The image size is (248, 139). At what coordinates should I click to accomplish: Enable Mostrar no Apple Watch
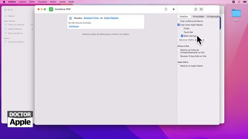[179, 66]
